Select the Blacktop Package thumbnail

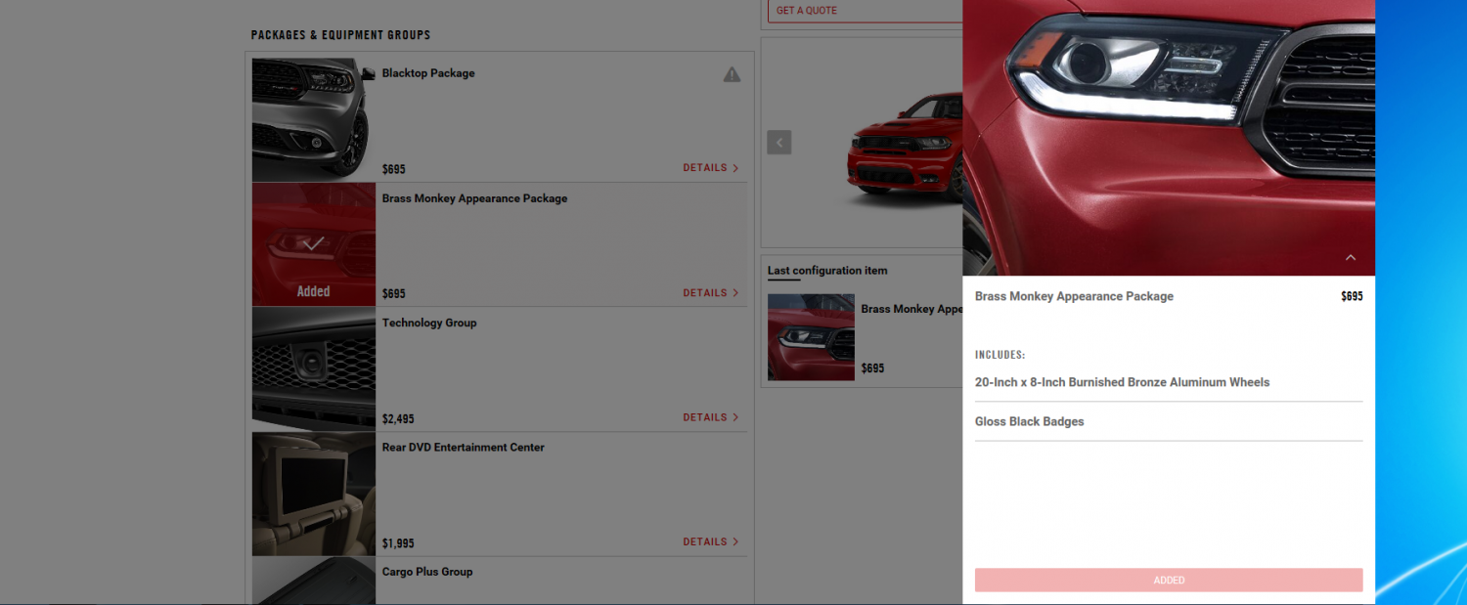click(314, 120)
